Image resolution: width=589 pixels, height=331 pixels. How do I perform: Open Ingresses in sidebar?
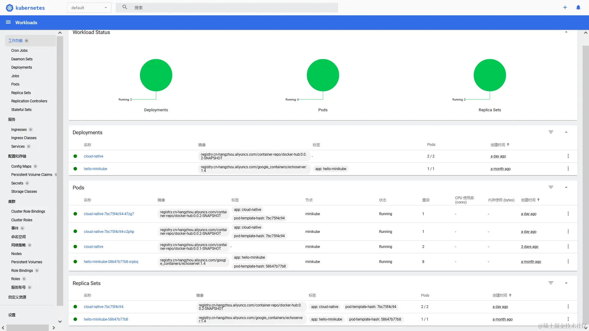coord(19,130)
